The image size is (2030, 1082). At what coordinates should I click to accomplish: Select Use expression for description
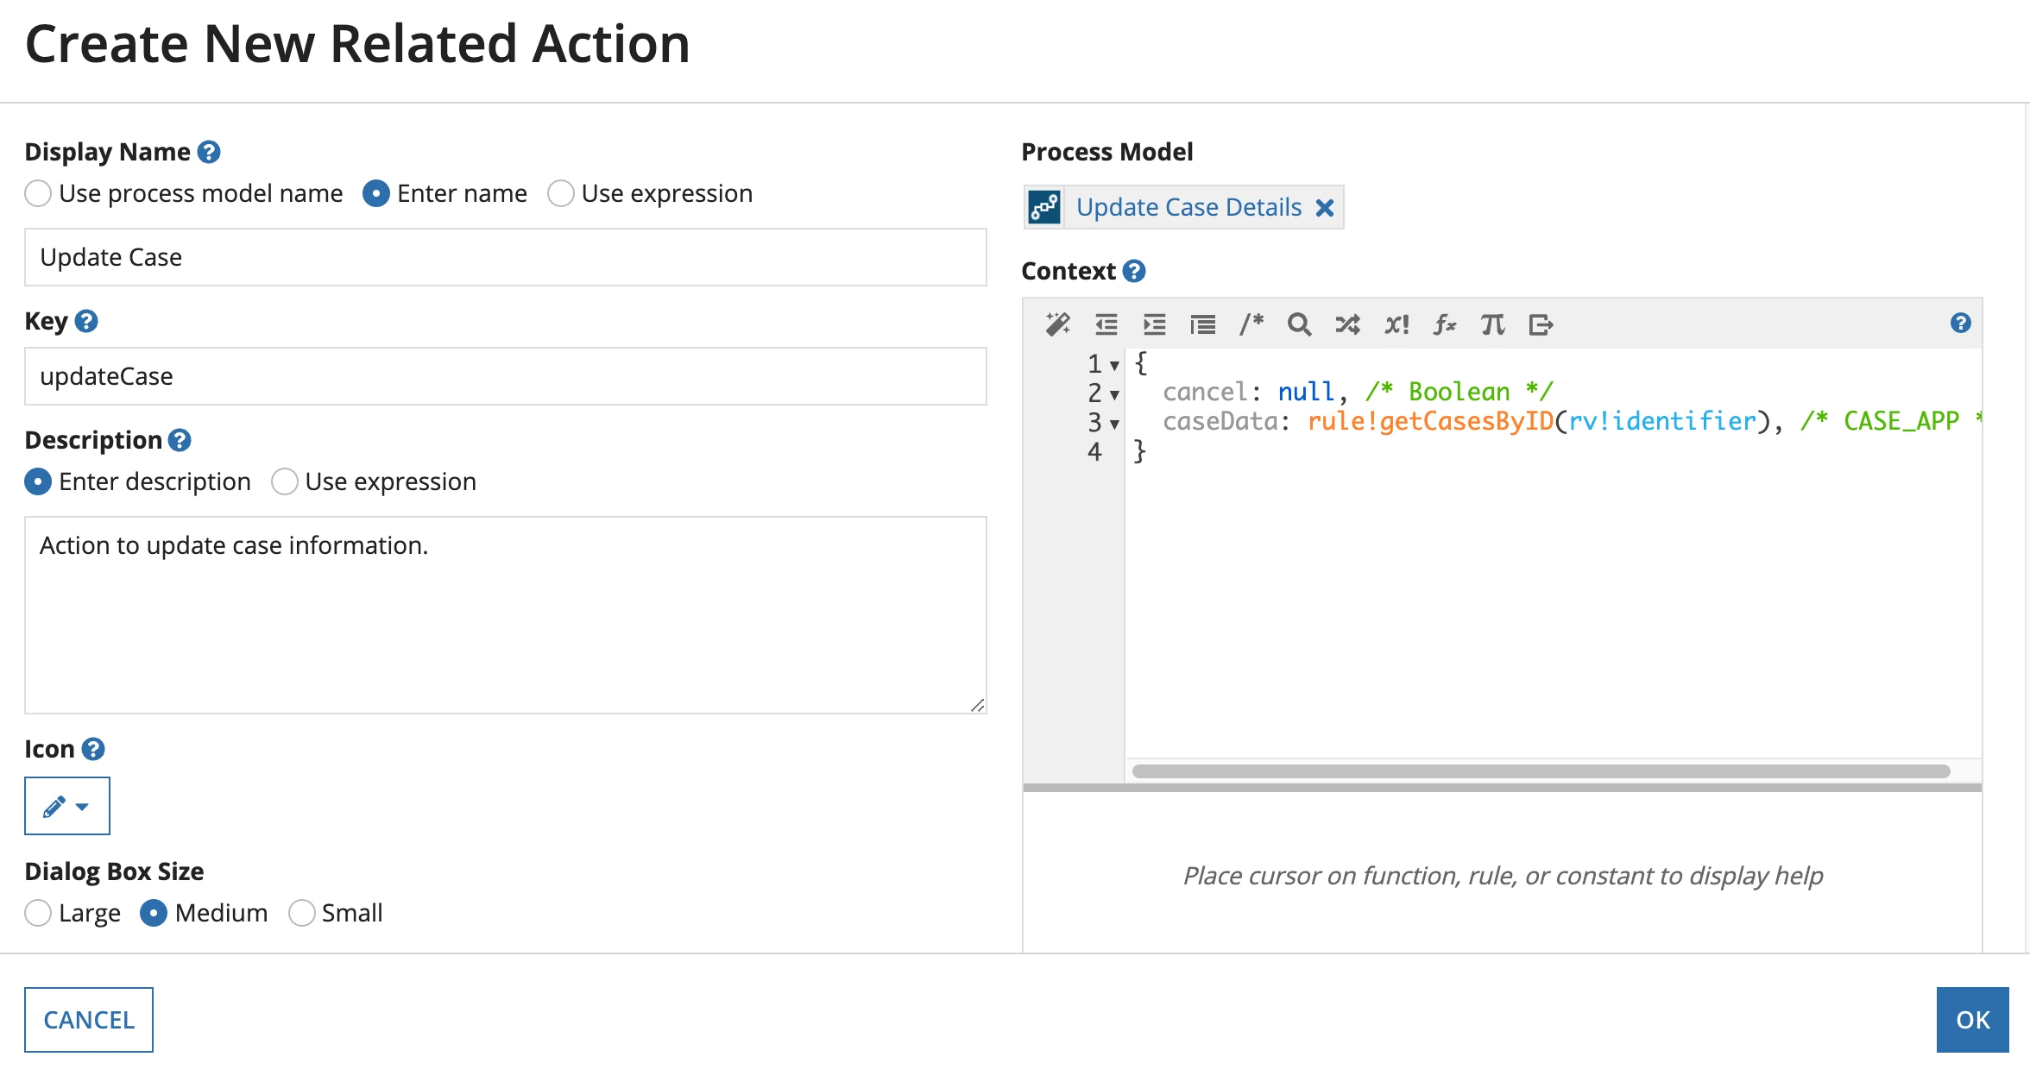tap(285, 481)
